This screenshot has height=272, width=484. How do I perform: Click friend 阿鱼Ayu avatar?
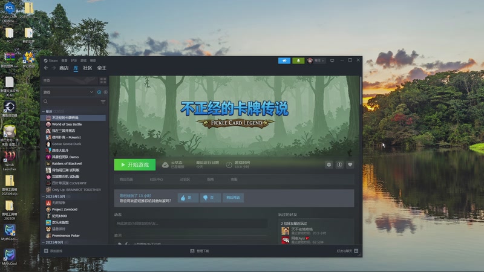pyautogui.click(x=285, y=239)
